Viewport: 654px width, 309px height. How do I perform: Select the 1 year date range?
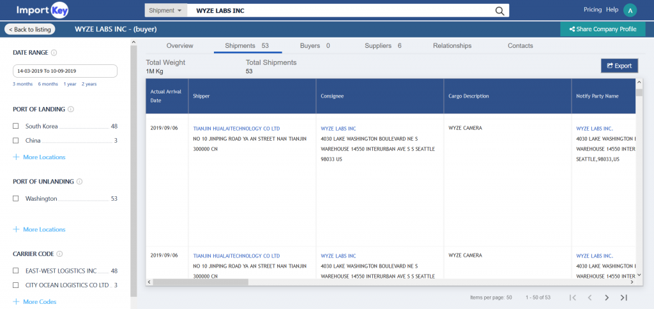pyautogui.click(x=70, y=84)
